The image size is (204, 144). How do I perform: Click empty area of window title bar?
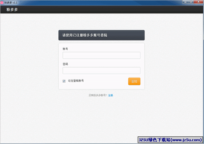(98, 3)
